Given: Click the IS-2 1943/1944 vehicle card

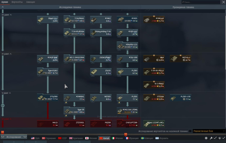Looking at the screenshot, I should (74, 59).
